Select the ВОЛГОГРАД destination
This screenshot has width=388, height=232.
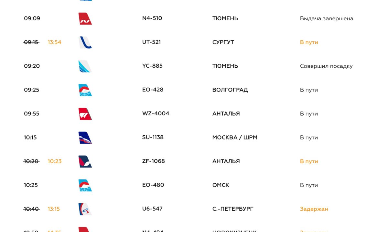click(230, 90)
